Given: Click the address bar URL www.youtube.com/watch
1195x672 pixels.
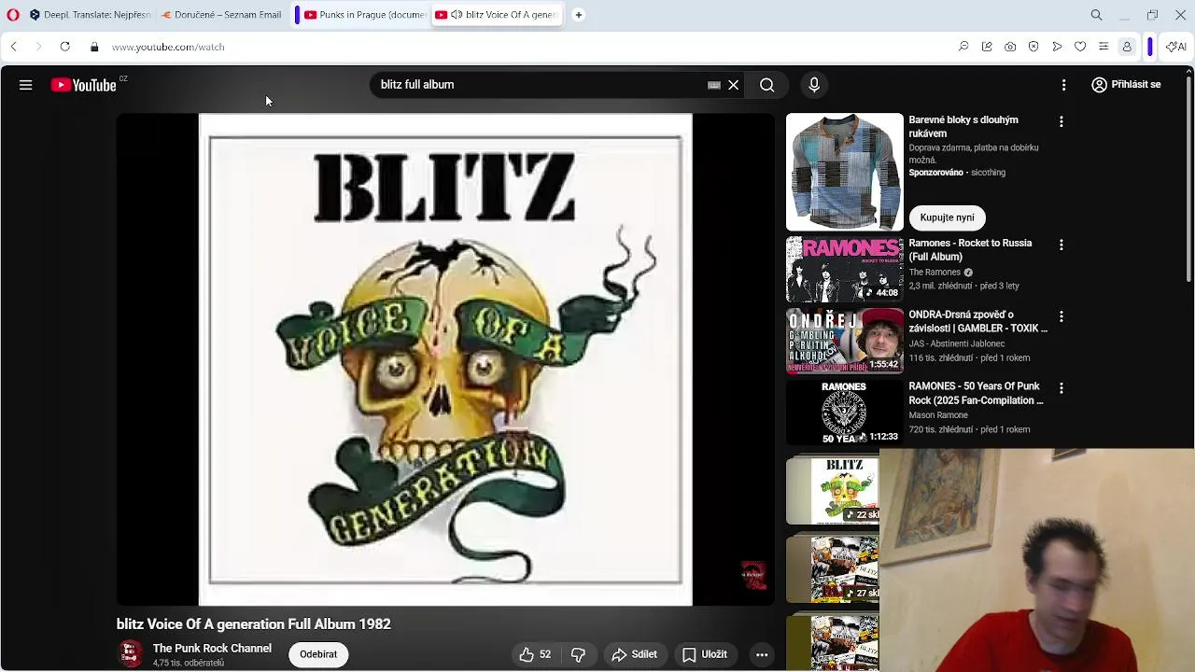Looking at the screenshot, I should [x=168, y=47].
